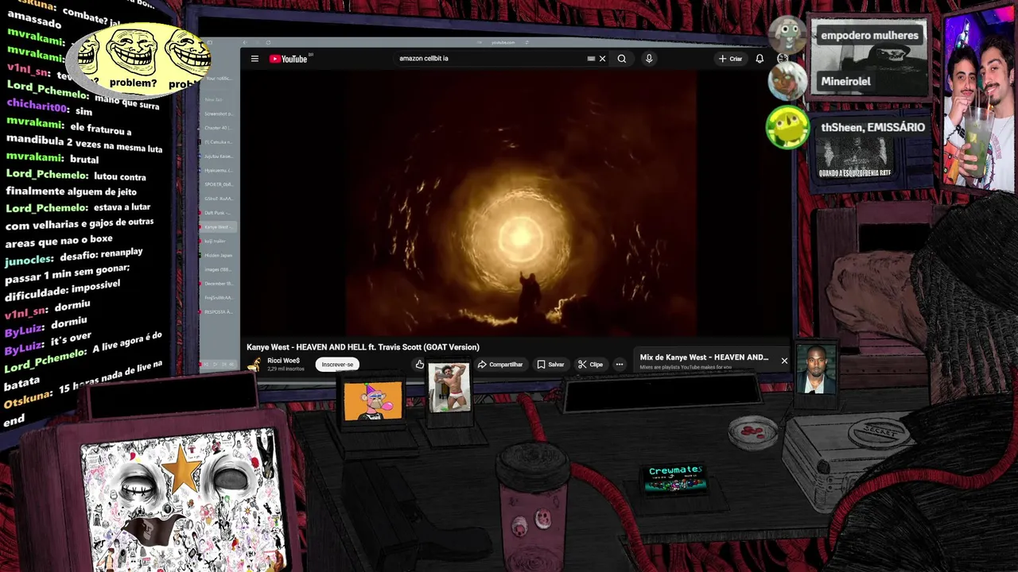Viewport: 1018px width, 572px height.
Task: Run the search with the magnifier icon
Action: point(622,59)
